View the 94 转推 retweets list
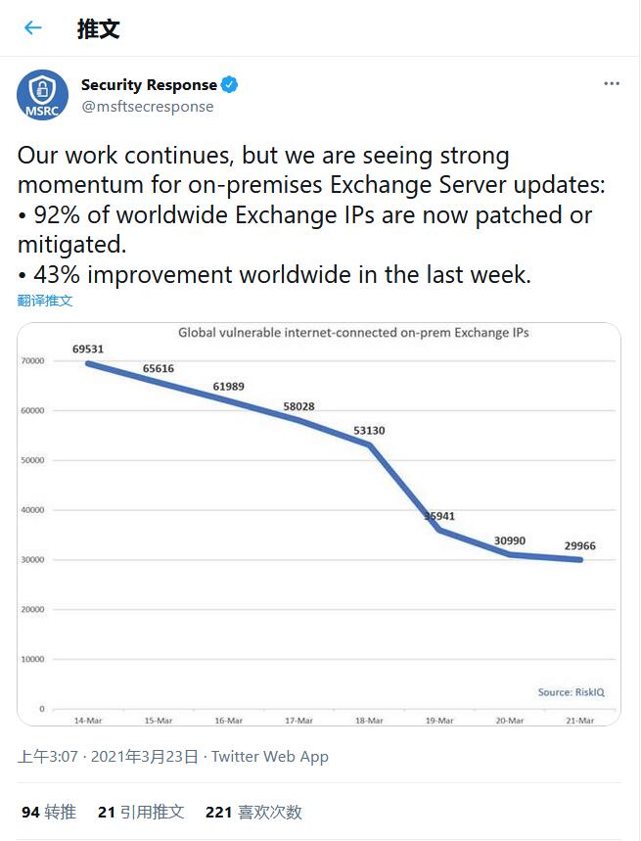This screenshot has width=641, height=841. pyautogui.click(x=49, y=812)
